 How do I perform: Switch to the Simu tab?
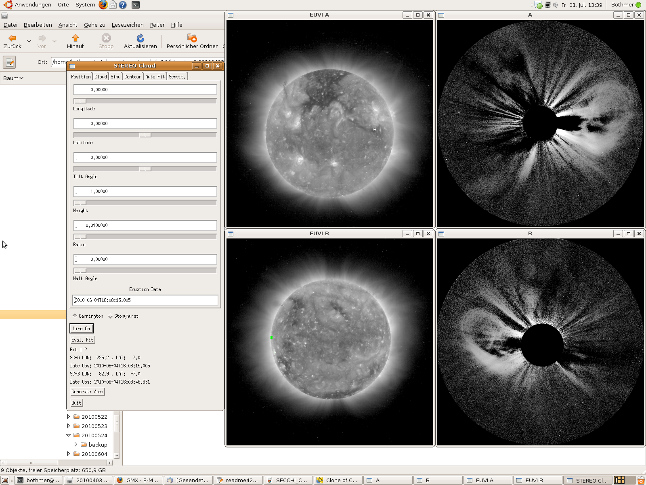[x=115, y=77]
